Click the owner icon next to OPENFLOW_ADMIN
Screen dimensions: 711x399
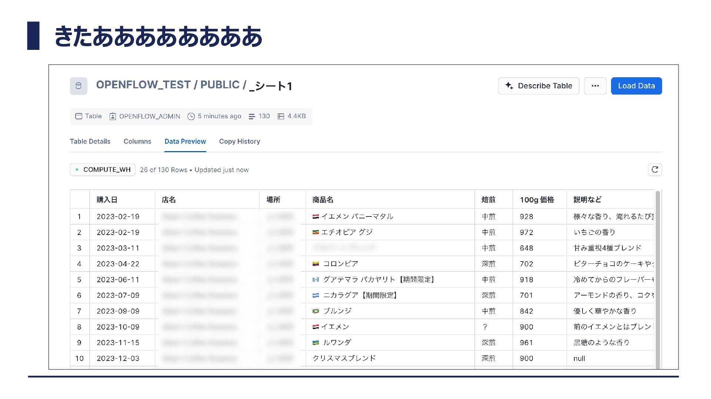[x=113, y=116]
